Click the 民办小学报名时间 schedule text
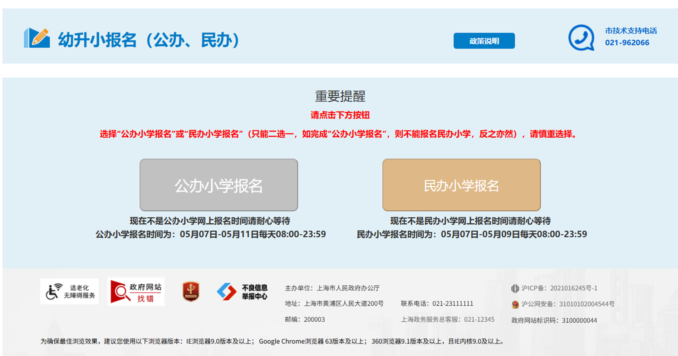This screenshot has width=678, height=356. [472, 234]
